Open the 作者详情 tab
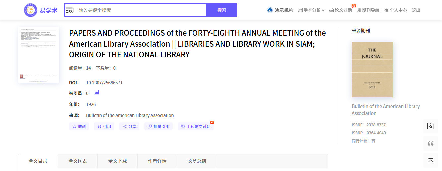This screenshot has height=171, width=442. tap(157, 161)
